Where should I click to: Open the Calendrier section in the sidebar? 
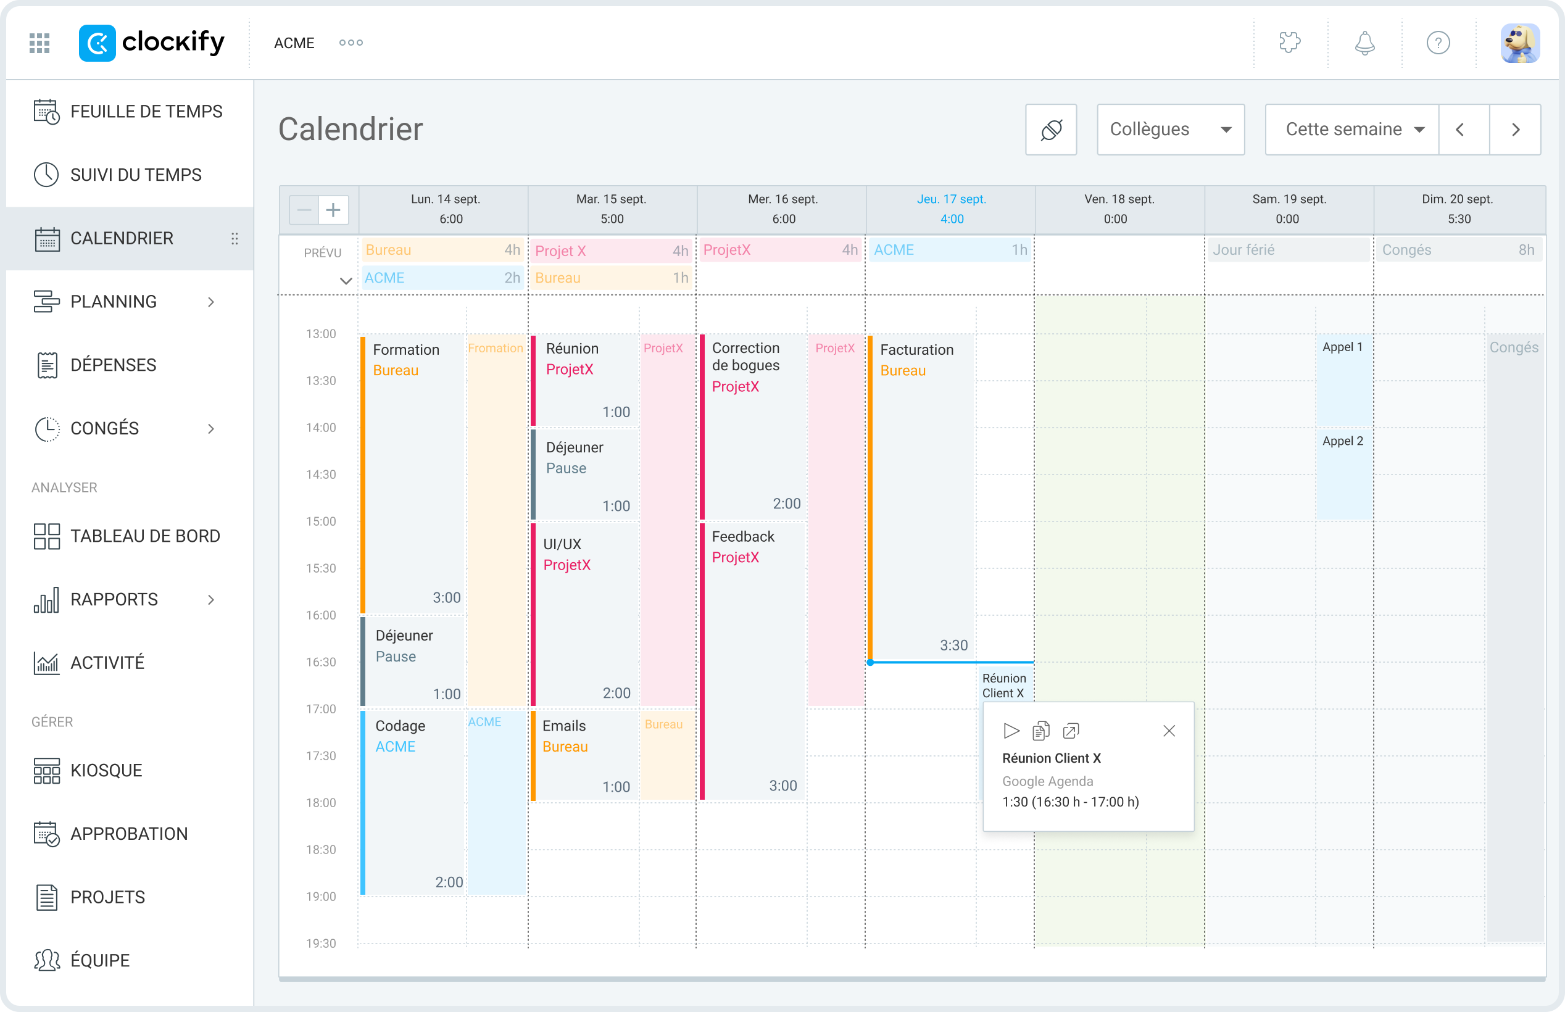122,238
